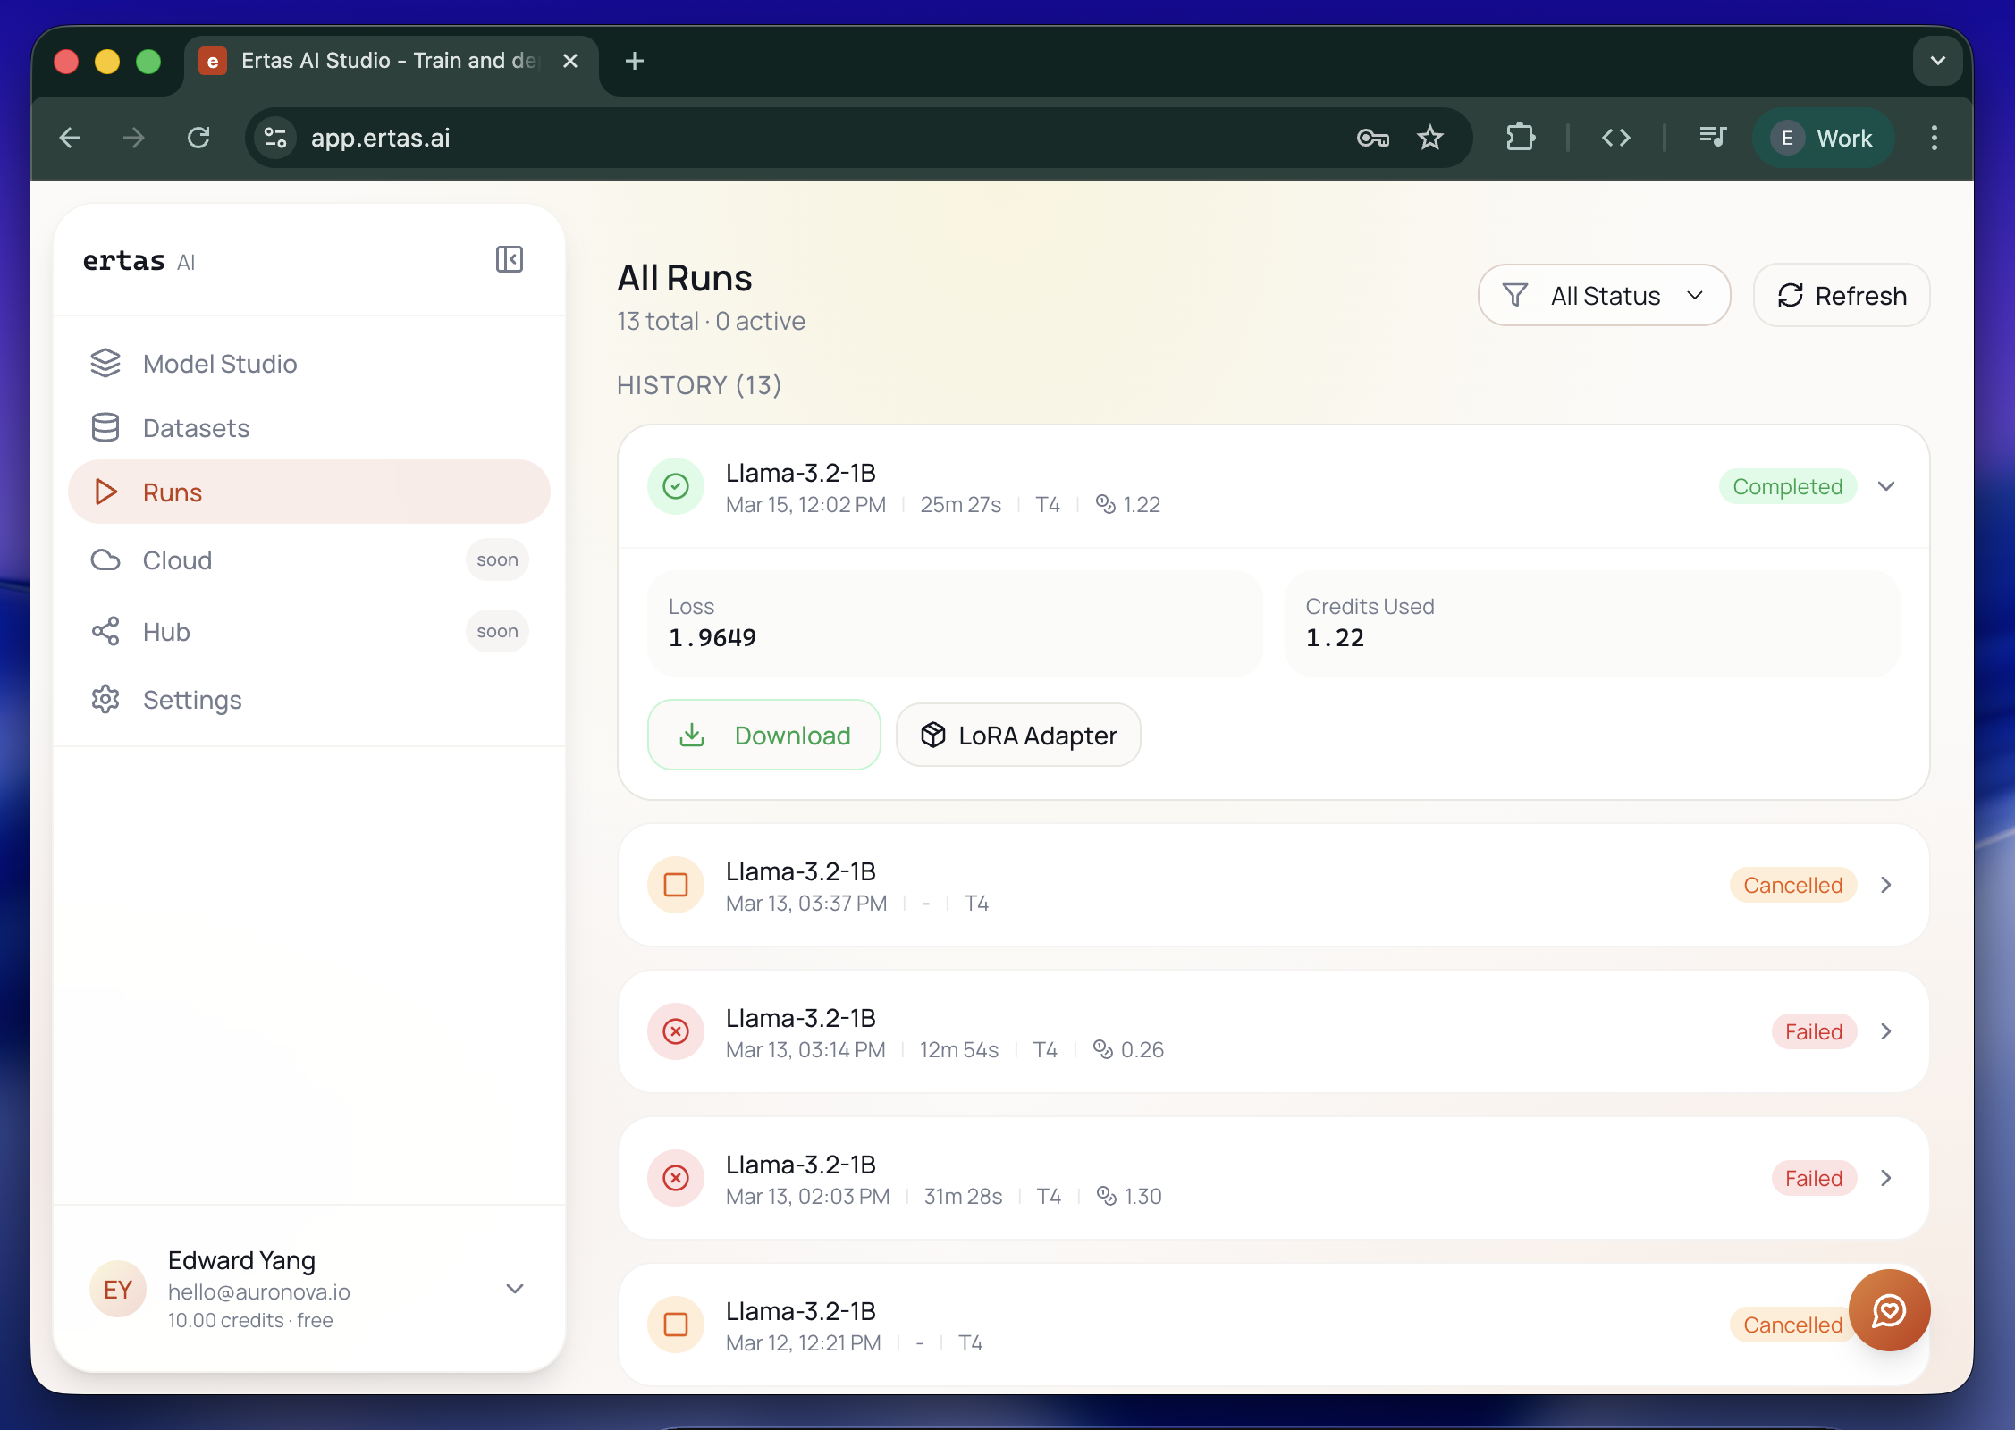The width and height of the screenshot is (2015, 1430).
Task: Click failed icon for Mar 13 03:14 PM run
Action: tap(676, 1031)
